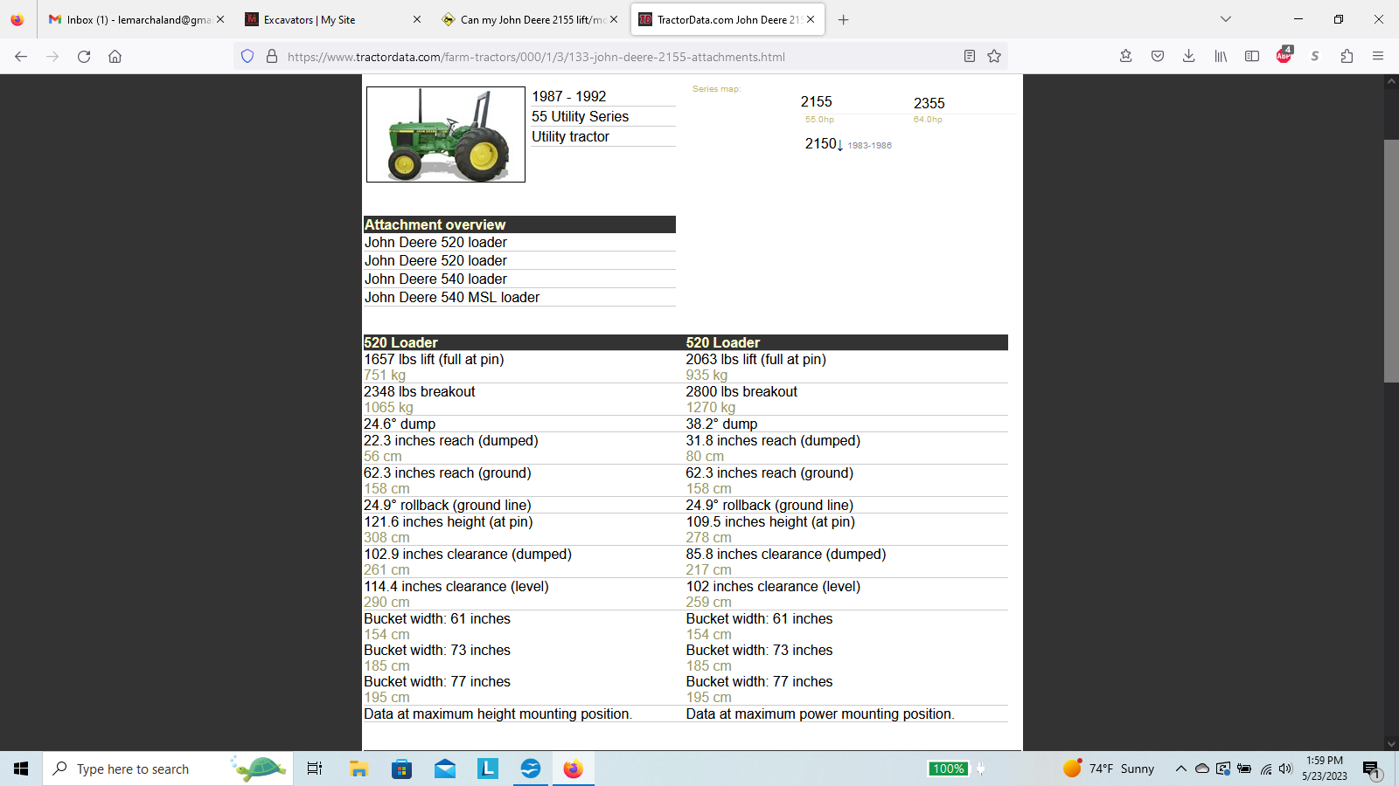View site security padlock information
Screen dimensions: 1399x786
(272, 57)
